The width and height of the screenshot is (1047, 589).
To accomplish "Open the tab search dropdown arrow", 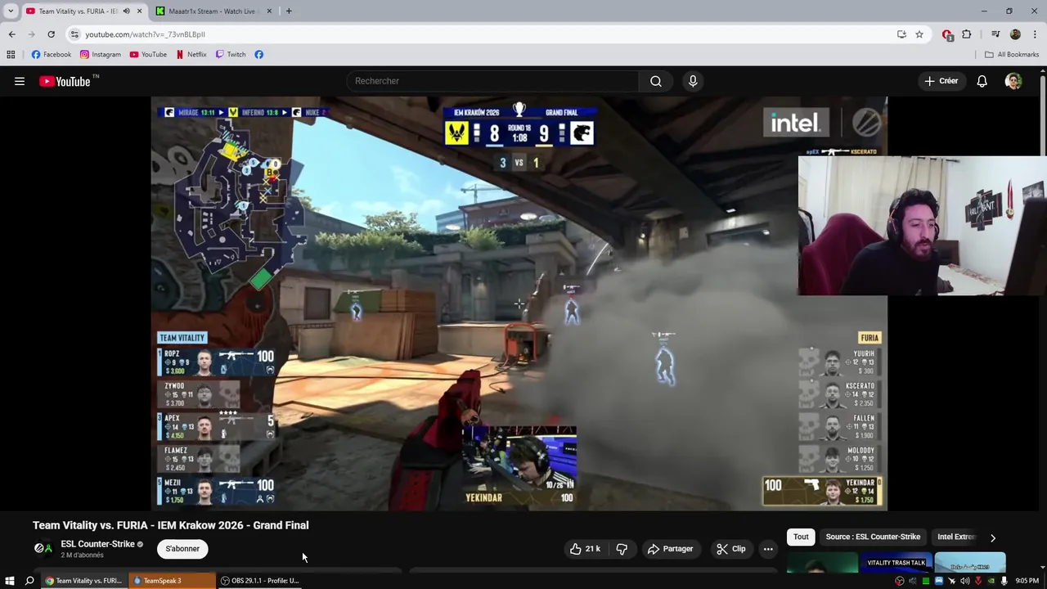I will (11, 11).
